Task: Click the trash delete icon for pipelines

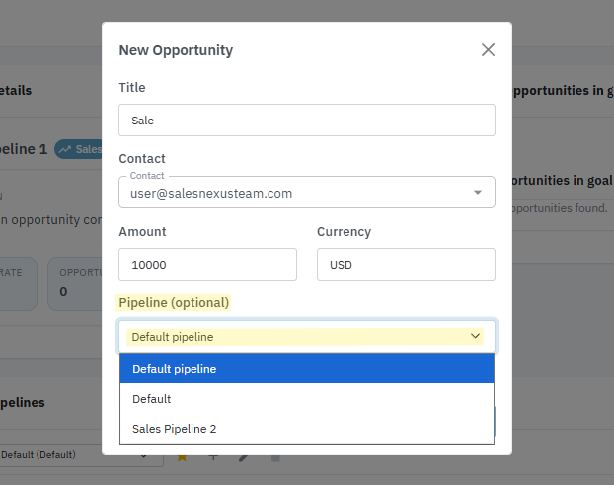Action: point(275,457)
